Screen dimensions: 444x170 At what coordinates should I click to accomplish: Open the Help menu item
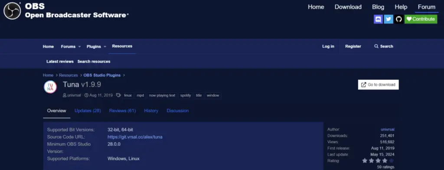tap(401, 7)
